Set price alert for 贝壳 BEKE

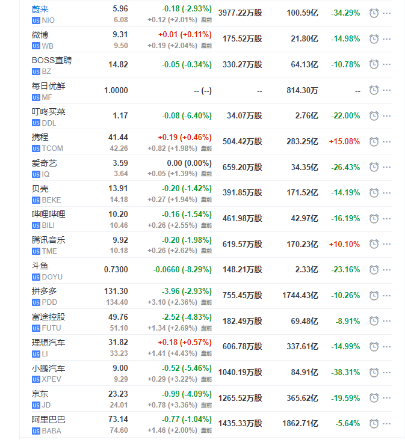click(374, 193)
